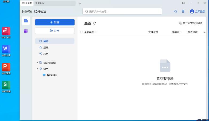Select 最近 in the left menu
The width and height of the screenshot is (209, 121).
[x=55, y=41]
